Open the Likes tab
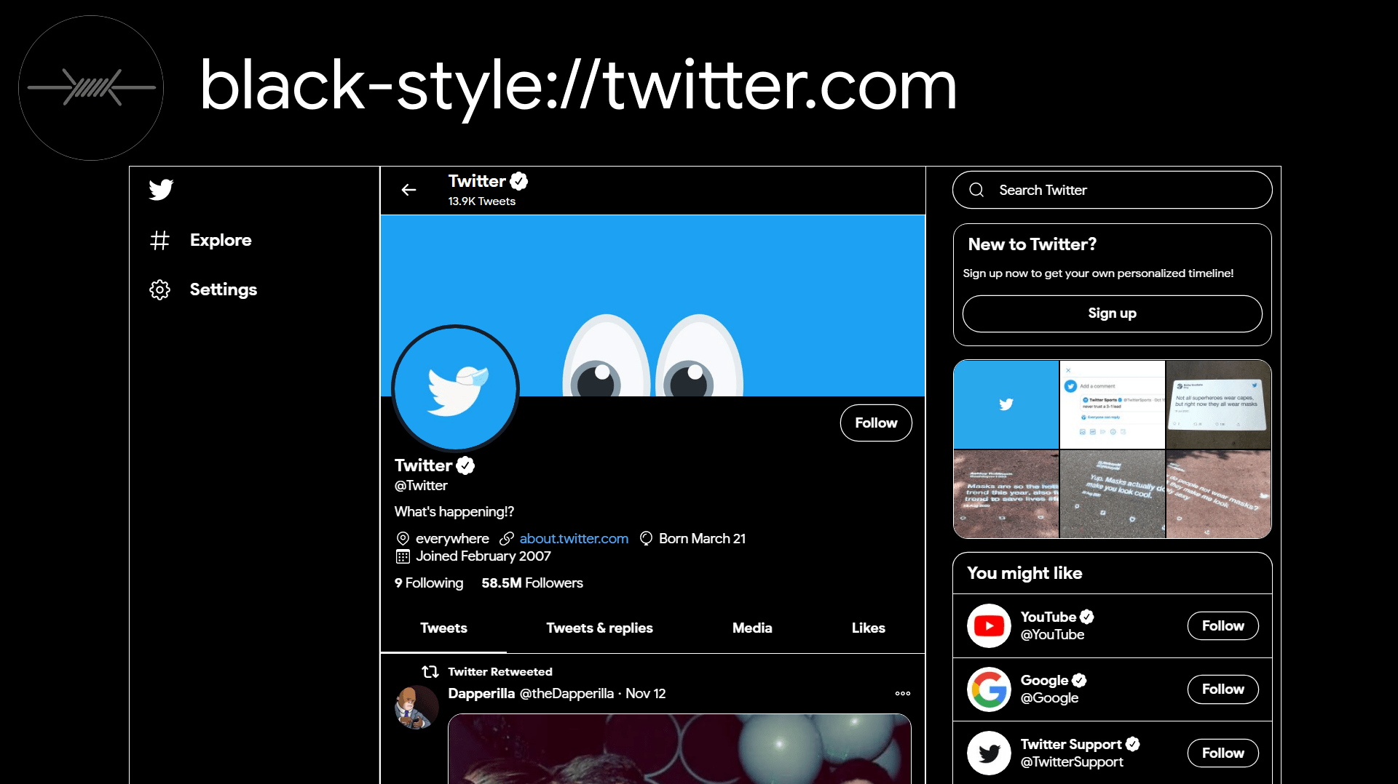 (868, 628)
